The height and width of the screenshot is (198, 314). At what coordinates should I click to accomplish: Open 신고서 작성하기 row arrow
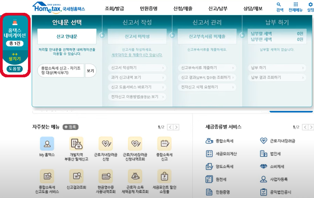[163, 68]
